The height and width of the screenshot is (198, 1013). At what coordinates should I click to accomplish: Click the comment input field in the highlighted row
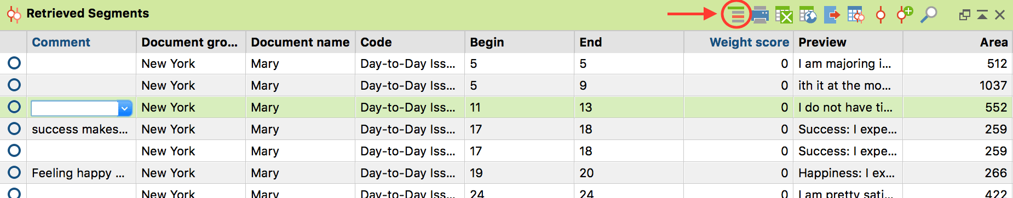coord(74,108)
